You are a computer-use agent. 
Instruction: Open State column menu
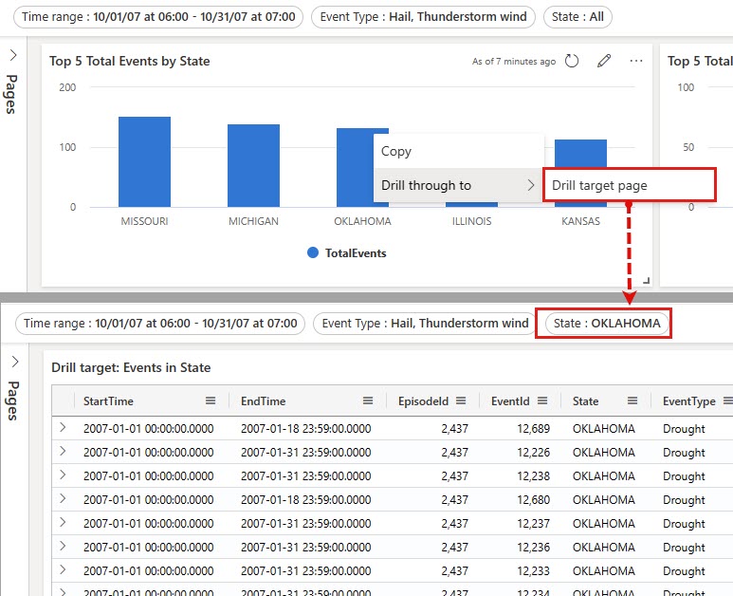coord(632,400)
